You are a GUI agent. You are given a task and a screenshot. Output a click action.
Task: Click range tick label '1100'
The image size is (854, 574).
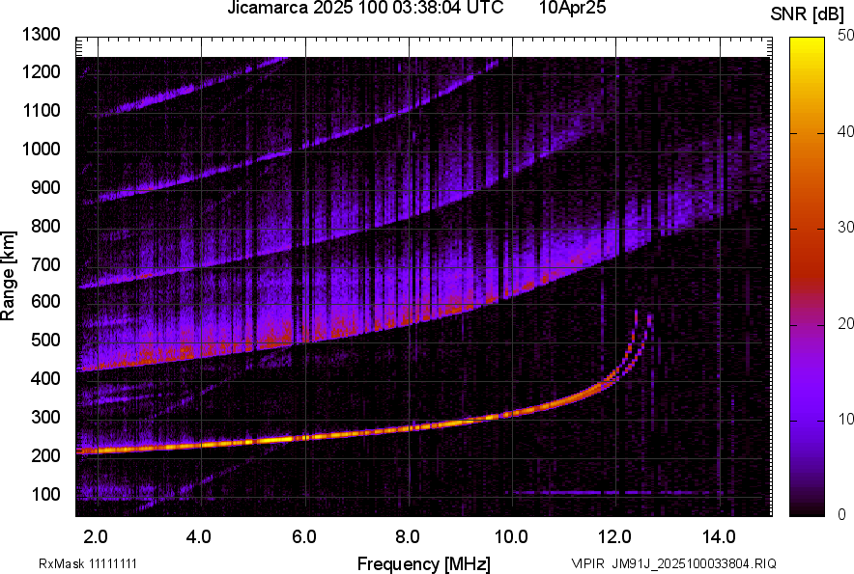pyautogui.click(x=41, y=110)
